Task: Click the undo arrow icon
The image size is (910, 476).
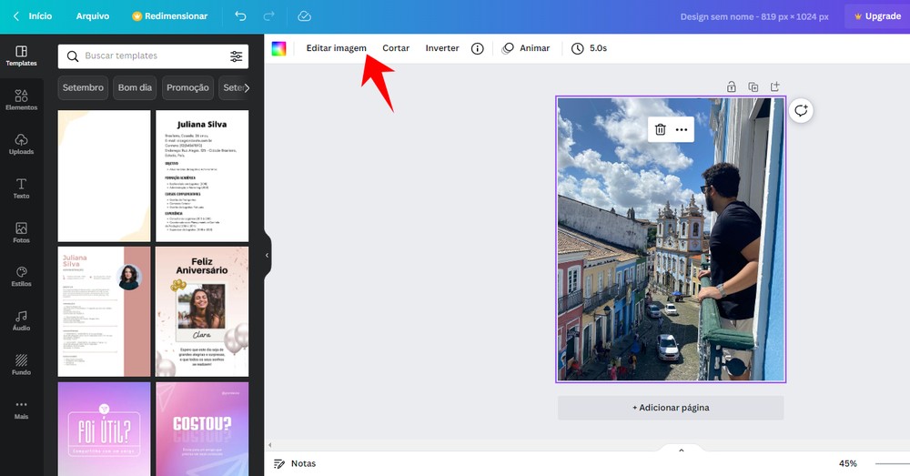Action: pyautogui.click(x=240, y=16)
